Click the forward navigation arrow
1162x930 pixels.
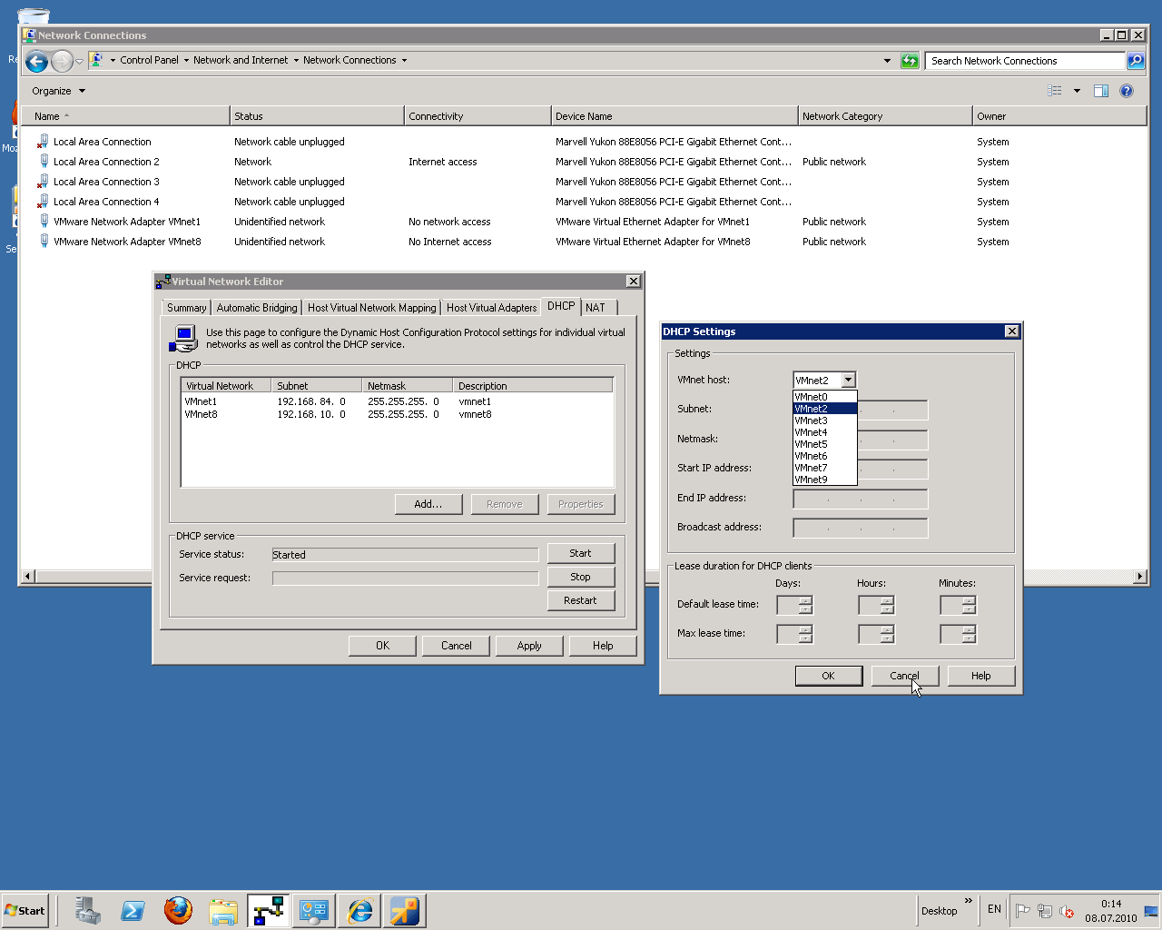[x=62, y=61]
